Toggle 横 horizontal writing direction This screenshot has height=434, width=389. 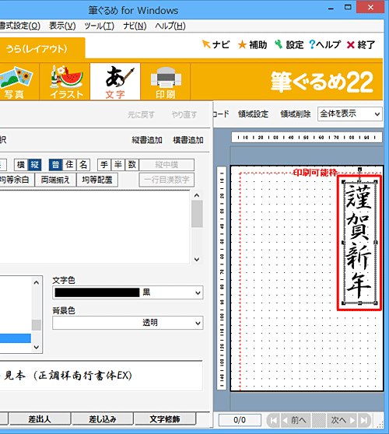(x=21, y=165)
